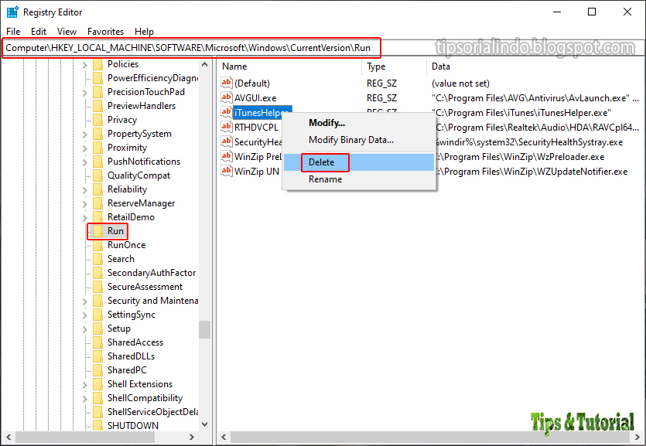Expand the SettingSync key
Image resolution: width=646 pixels, height=446 pixels.
[x=84, y=315]
